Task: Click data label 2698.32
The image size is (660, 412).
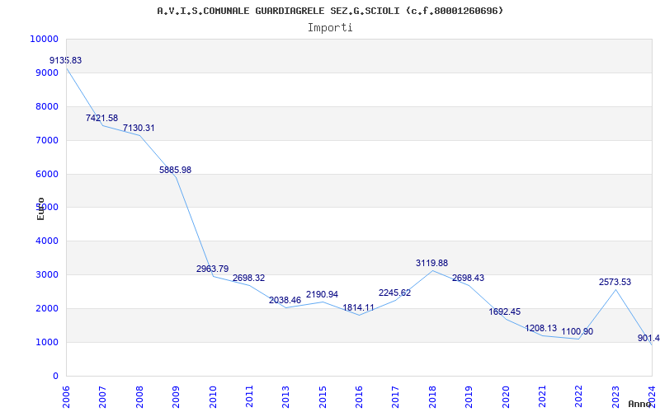Action: pos(249,278)
